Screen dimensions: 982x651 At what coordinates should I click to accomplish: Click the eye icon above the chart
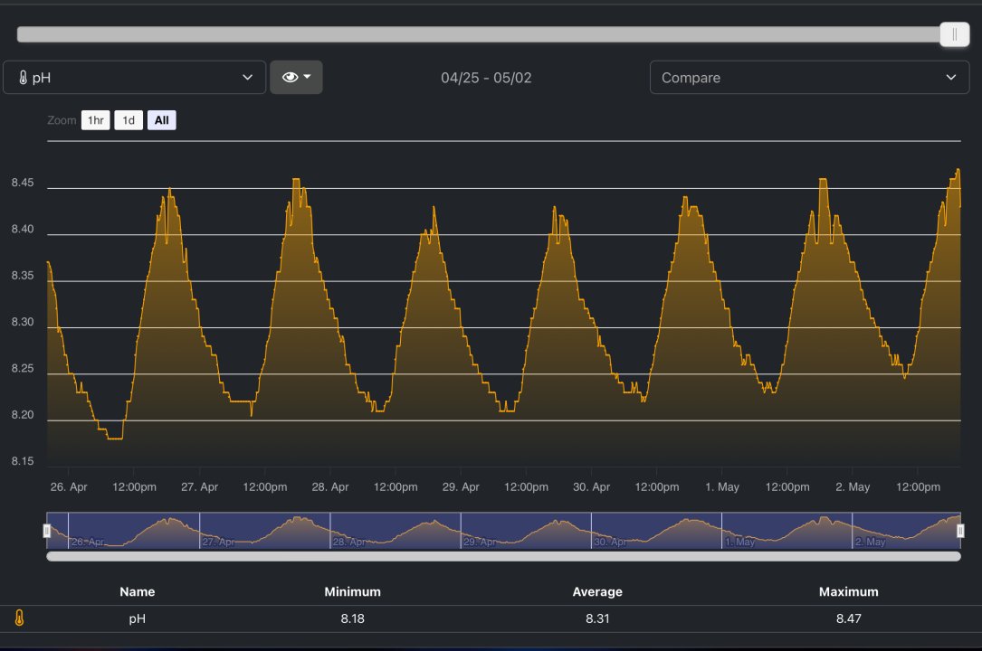290,78
